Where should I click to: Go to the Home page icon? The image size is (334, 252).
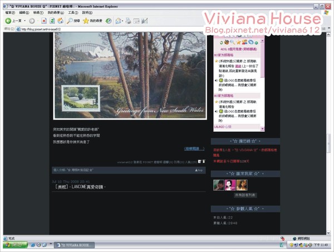(61, 21)
